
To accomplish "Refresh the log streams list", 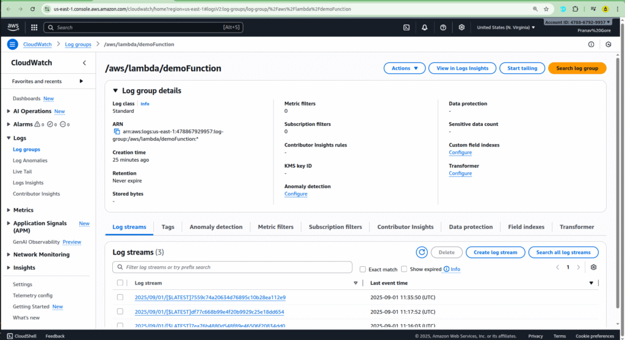I will pyautogui.click(x=422, y=252).
